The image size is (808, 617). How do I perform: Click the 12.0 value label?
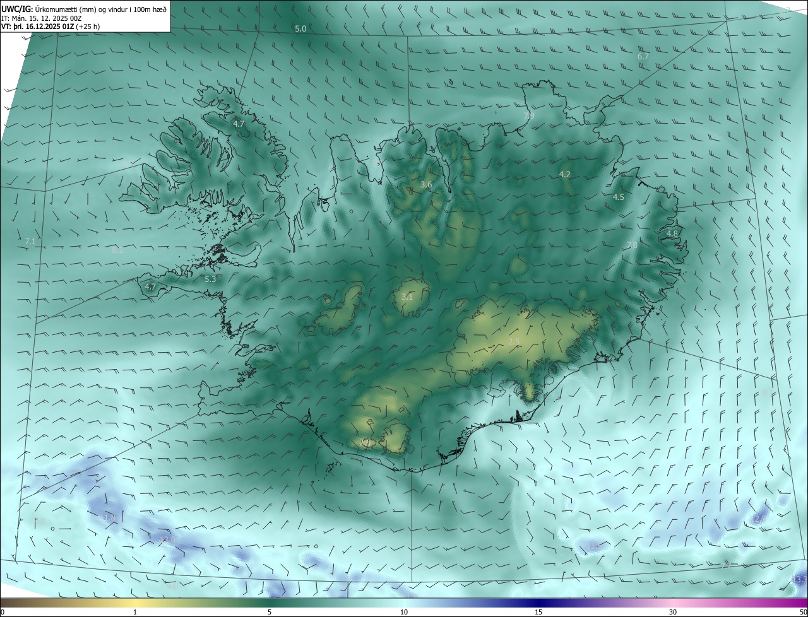pos(167,540)
